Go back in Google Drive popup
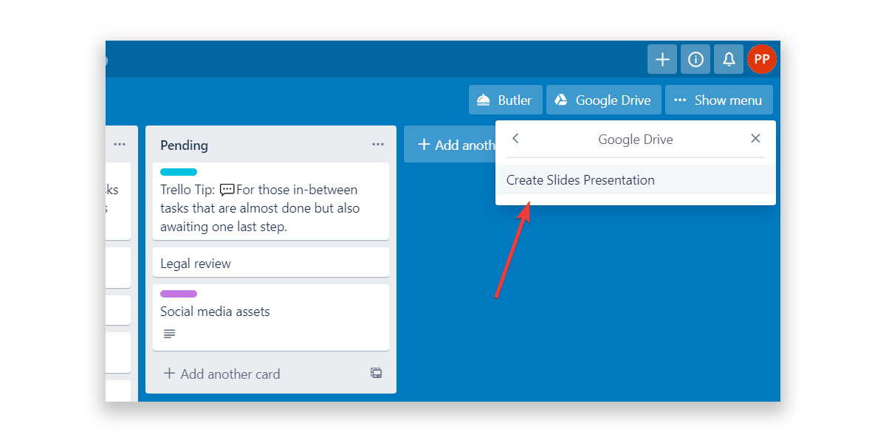This screenshot has width=886, height=443. pyautogui.click(x=515, y=139)
